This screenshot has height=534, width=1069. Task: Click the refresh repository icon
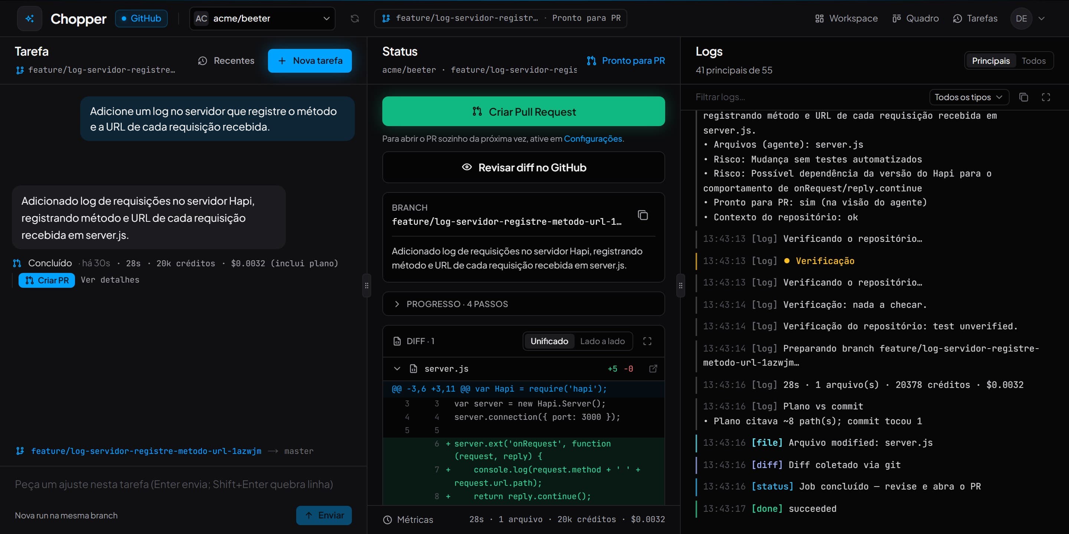[354, 18]
